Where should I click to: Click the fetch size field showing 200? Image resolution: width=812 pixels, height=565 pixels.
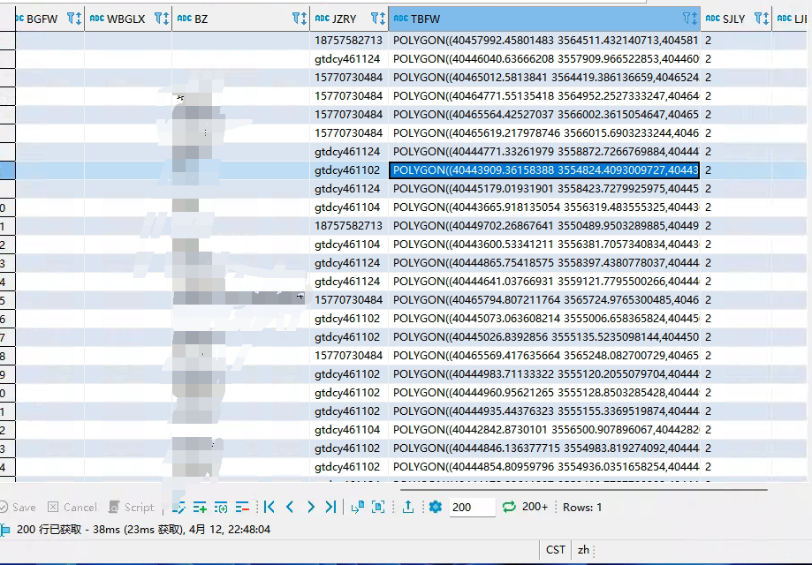(x=472, y=507)
